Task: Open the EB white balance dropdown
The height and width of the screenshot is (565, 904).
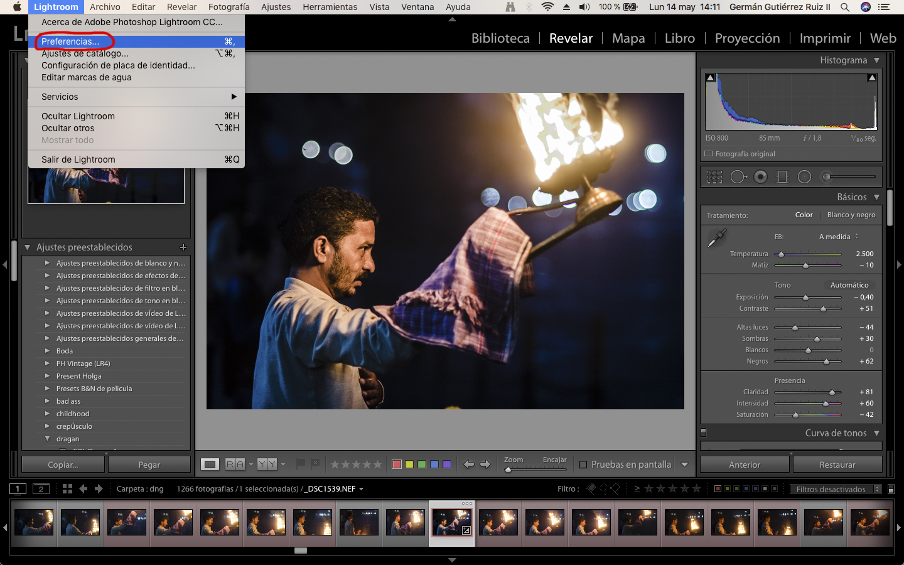Action: click(839, 237)
